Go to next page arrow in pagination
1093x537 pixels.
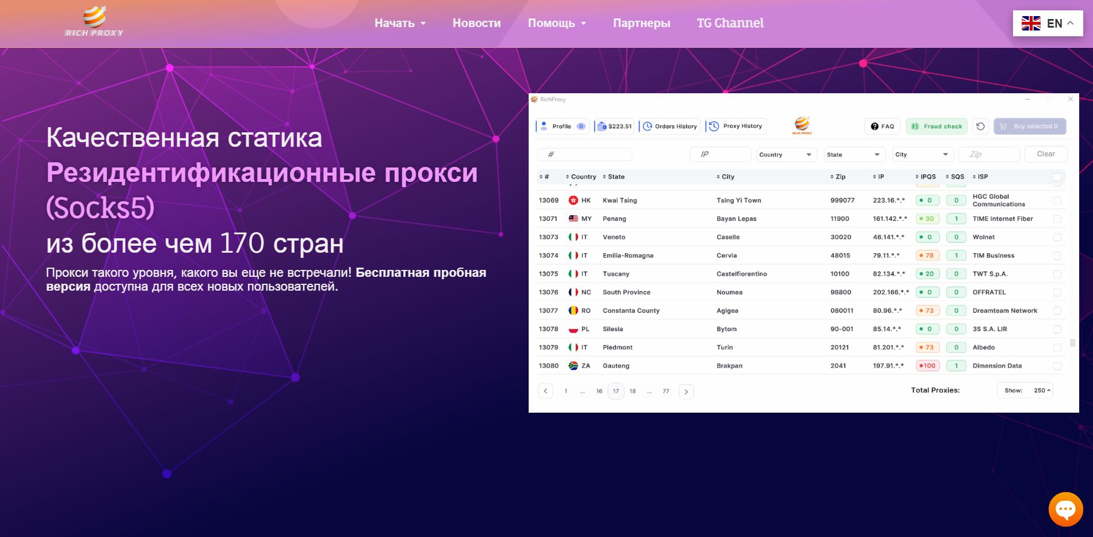[686, 391]
